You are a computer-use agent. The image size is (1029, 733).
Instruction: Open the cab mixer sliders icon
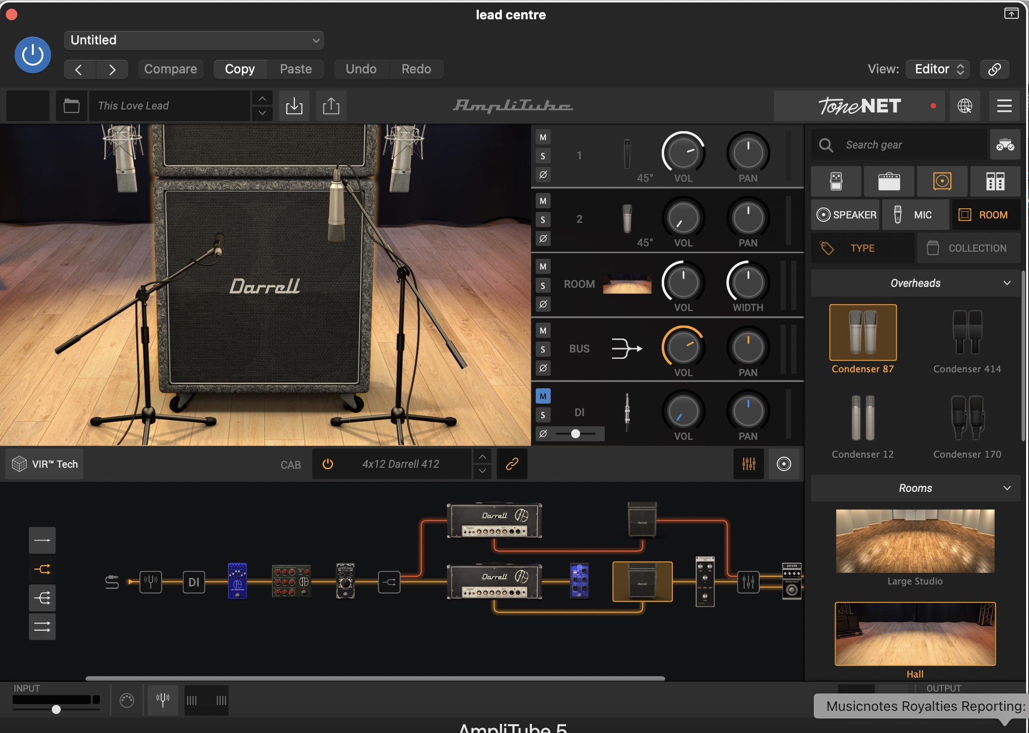tap(749, 464)
